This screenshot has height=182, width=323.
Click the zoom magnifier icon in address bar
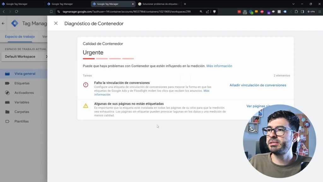(x=201, y=12)
